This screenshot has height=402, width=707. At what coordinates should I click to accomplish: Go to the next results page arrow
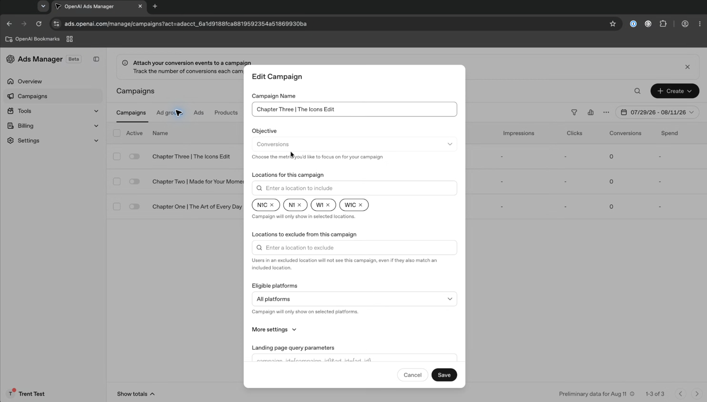pyautogui.click(x=697, y=394)
